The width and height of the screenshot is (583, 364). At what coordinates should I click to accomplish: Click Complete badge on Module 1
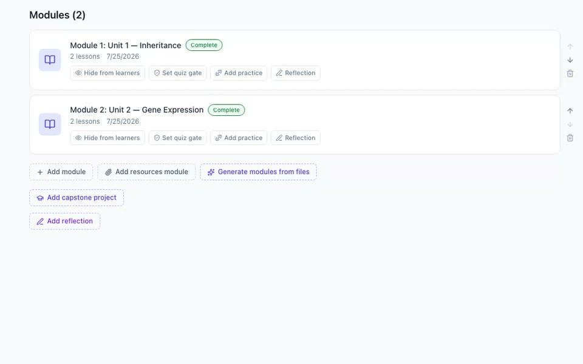pyautogui.click(x=204, y=45)
